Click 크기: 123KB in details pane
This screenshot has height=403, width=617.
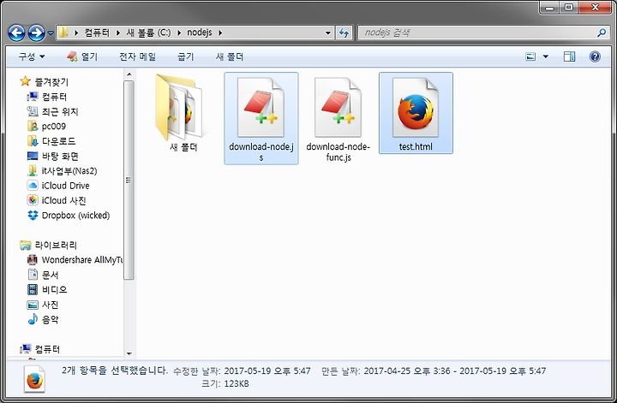point(225,383)
